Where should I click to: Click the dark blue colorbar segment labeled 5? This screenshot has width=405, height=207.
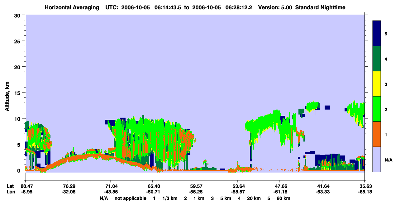[x=377, y=34]
